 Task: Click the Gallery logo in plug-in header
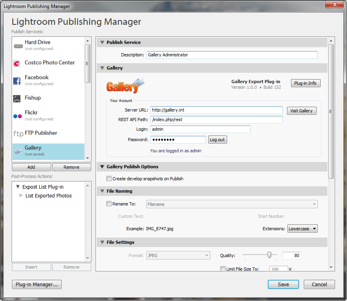click(126, 86)
